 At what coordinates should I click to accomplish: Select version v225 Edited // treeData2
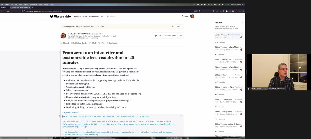[x=229, y=101]
